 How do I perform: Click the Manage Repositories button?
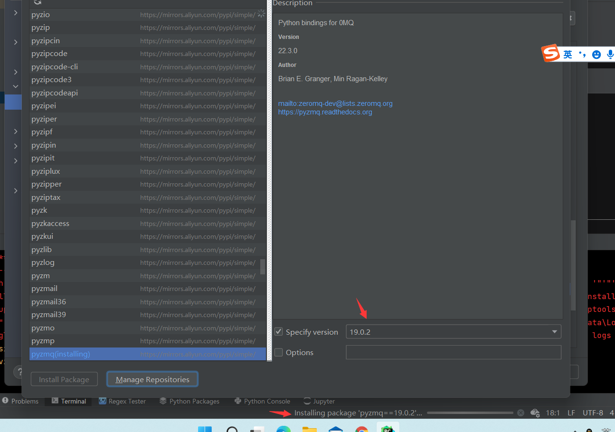pos(152,379)
